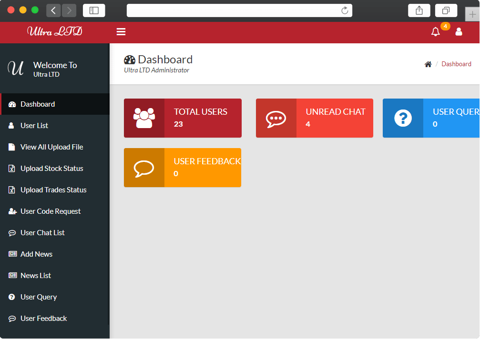This screenshot has width=480, height=339.
Task: Click the Unread Chat speech bubble icon
Action: point(276,119)
